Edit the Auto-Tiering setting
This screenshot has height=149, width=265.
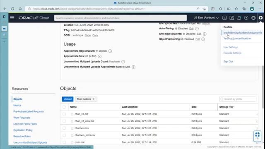click(x=191, y=29)
